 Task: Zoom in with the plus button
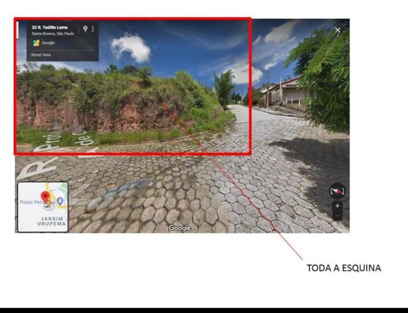[x=337, y=206]
